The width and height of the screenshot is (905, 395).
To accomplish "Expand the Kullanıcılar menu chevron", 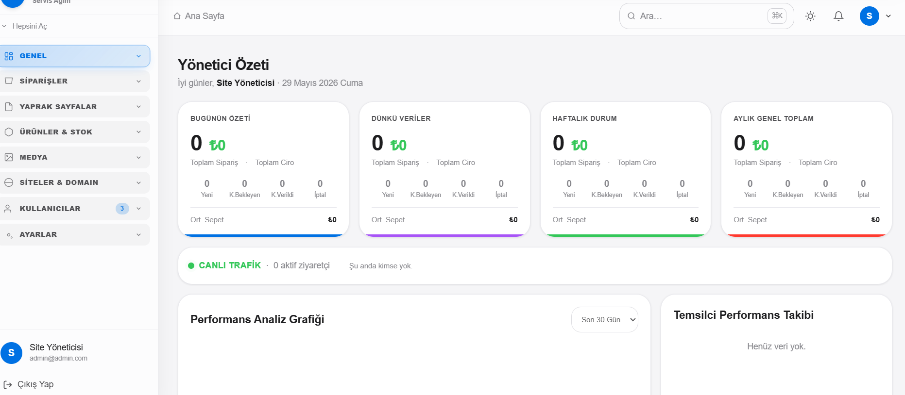I will pyautogui.click(x=139, y=209).
